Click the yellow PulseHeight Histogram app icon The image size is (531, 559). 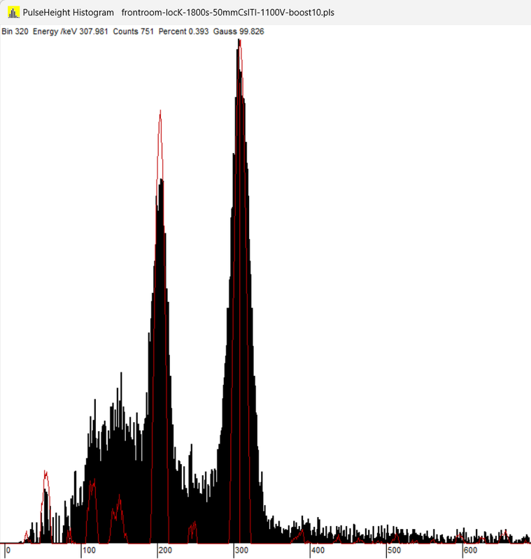click(x=13, y=13)
